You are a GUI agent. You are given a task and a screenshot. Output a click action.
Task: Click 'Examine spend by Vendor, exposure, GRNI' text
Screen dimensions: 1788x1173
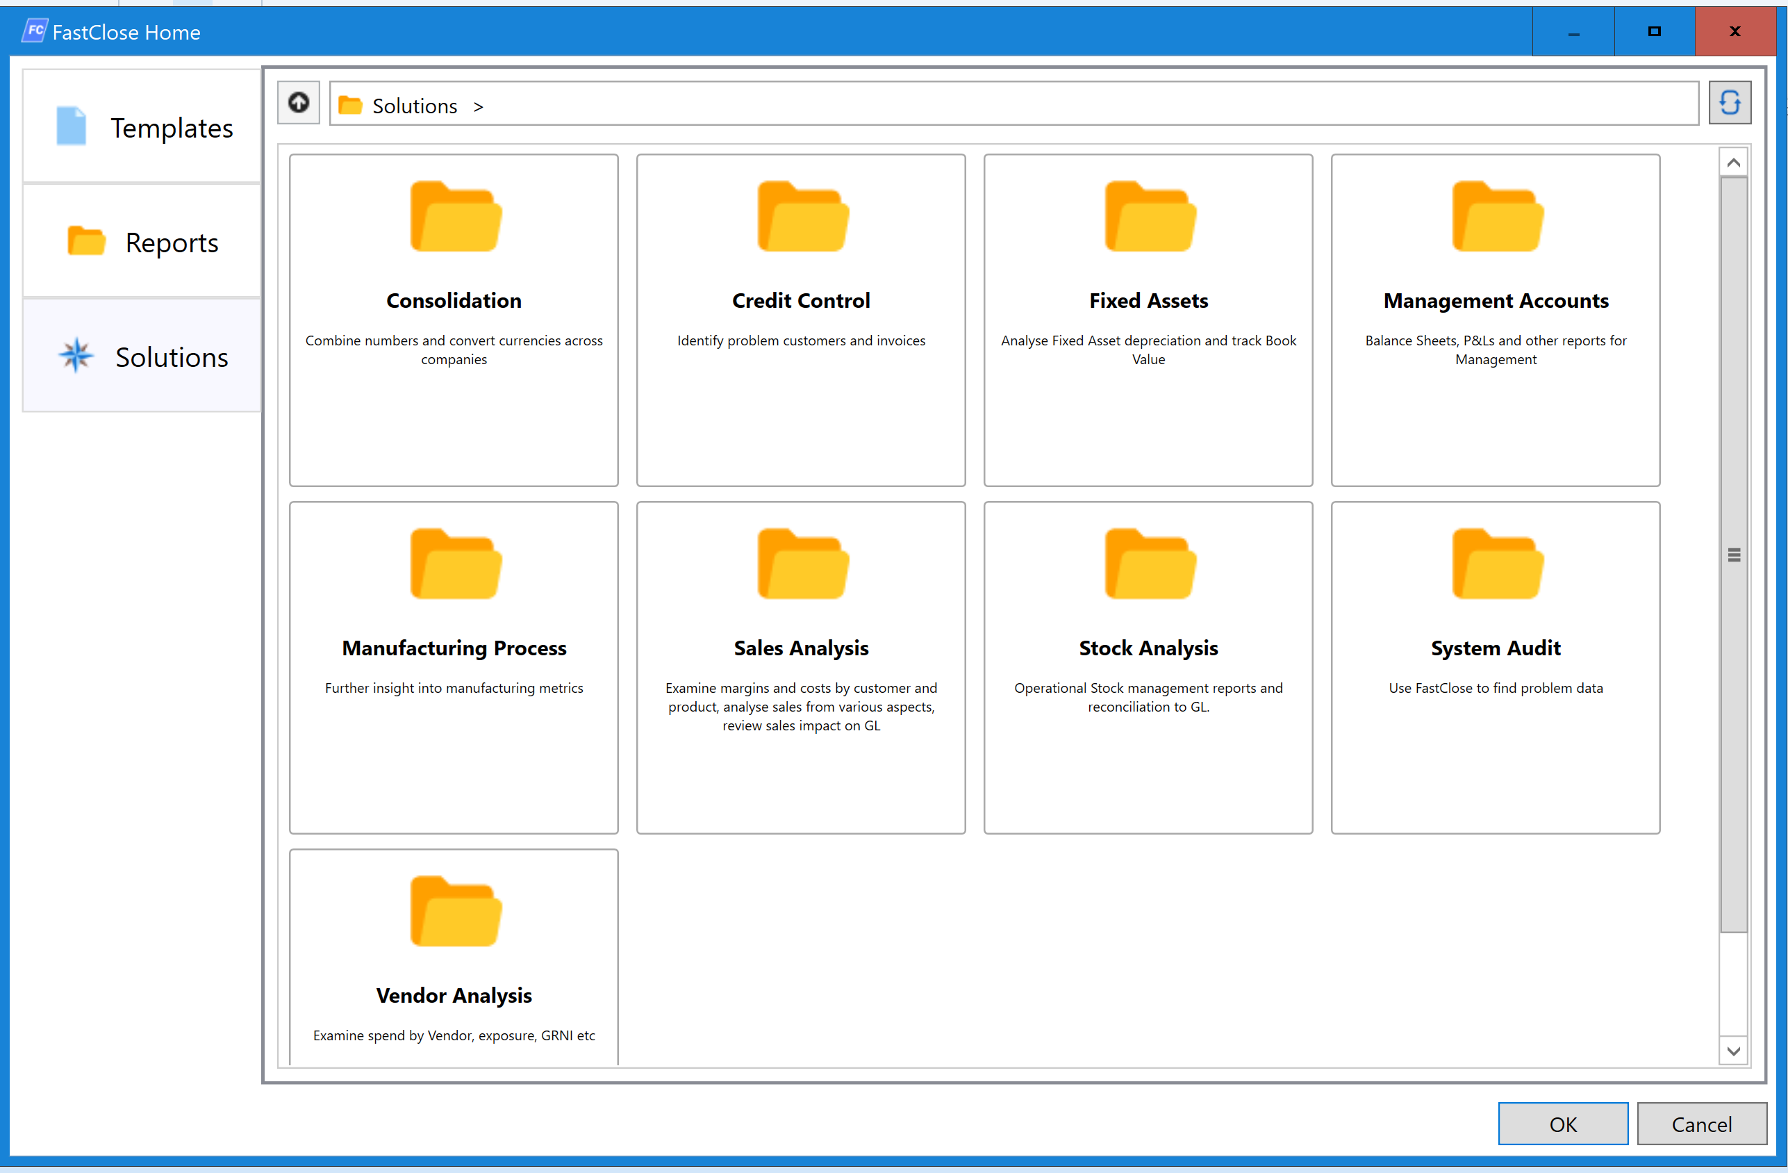pos(454,1035)
